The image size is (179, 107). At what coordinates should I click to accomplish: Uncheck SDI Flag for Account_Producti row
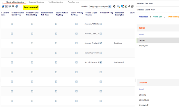tap(101, 43)
